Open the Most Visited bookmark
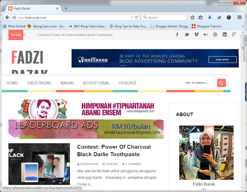The image size is (247, 192). pyautogui.click(x=14, y=26)
